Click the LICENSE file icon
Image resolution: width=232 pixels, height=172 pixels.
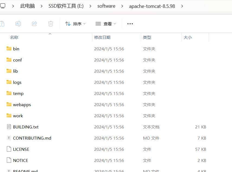click(x=9, y=149)
